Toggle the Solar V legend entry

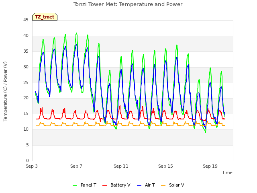coord(173,185)
